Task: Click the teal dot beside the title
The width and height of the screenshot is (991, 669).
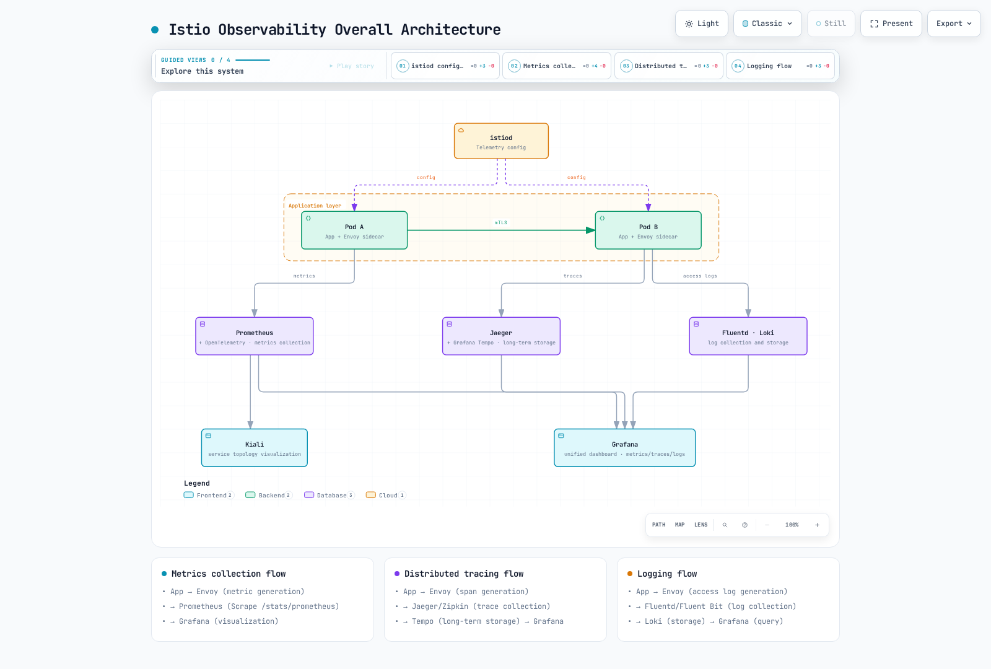Action: pos(155,30)
